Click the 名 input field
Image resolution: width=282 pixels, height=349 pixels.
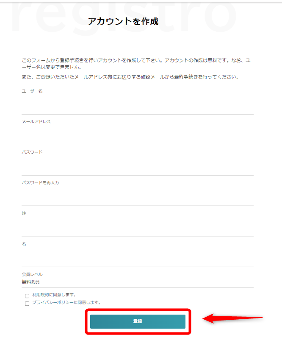click(x=138, y=258)
